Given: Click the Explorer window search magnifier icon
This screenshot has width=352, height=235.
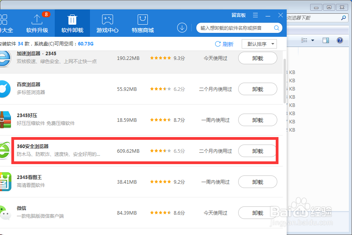Looking at the screenshot, I should (343, 18).
